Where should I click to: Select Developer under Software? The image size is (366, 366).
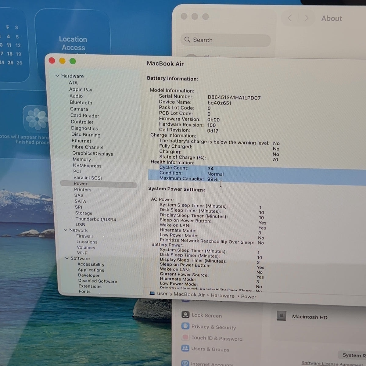89,275
